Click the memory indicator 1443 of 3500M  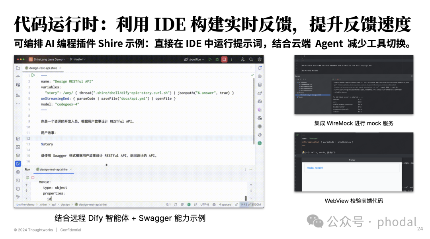[250, 204]
